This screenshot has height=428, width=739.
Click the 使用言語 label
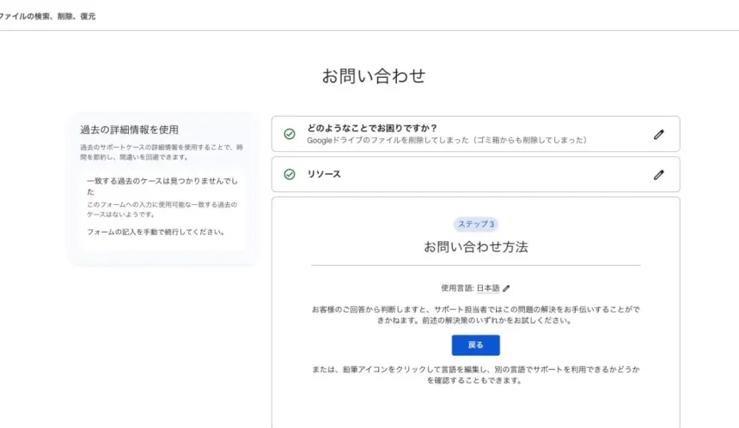(x=457, y=288)
